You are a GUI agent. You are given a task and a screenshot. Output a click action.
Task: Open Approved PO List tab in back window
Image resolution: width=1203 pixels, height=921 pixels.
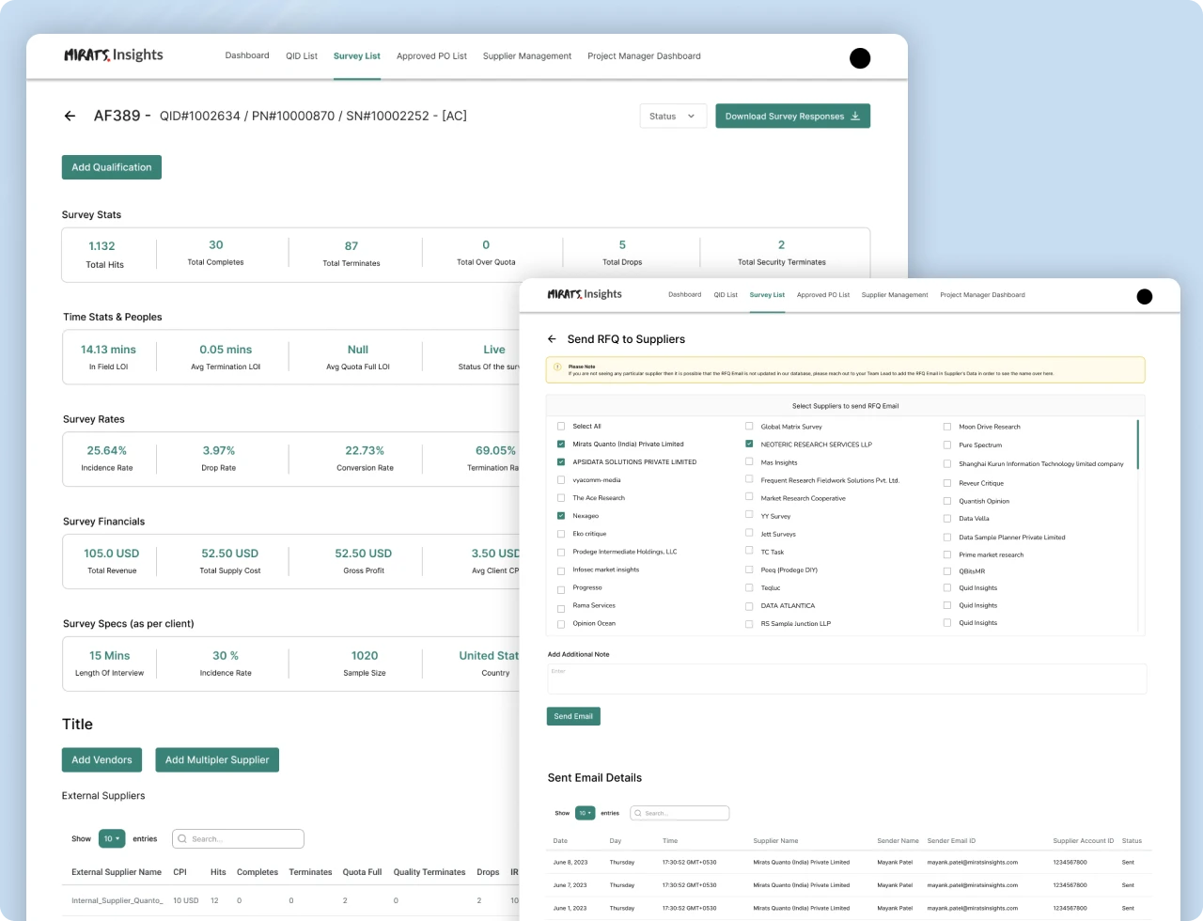[x=431, y=55]
